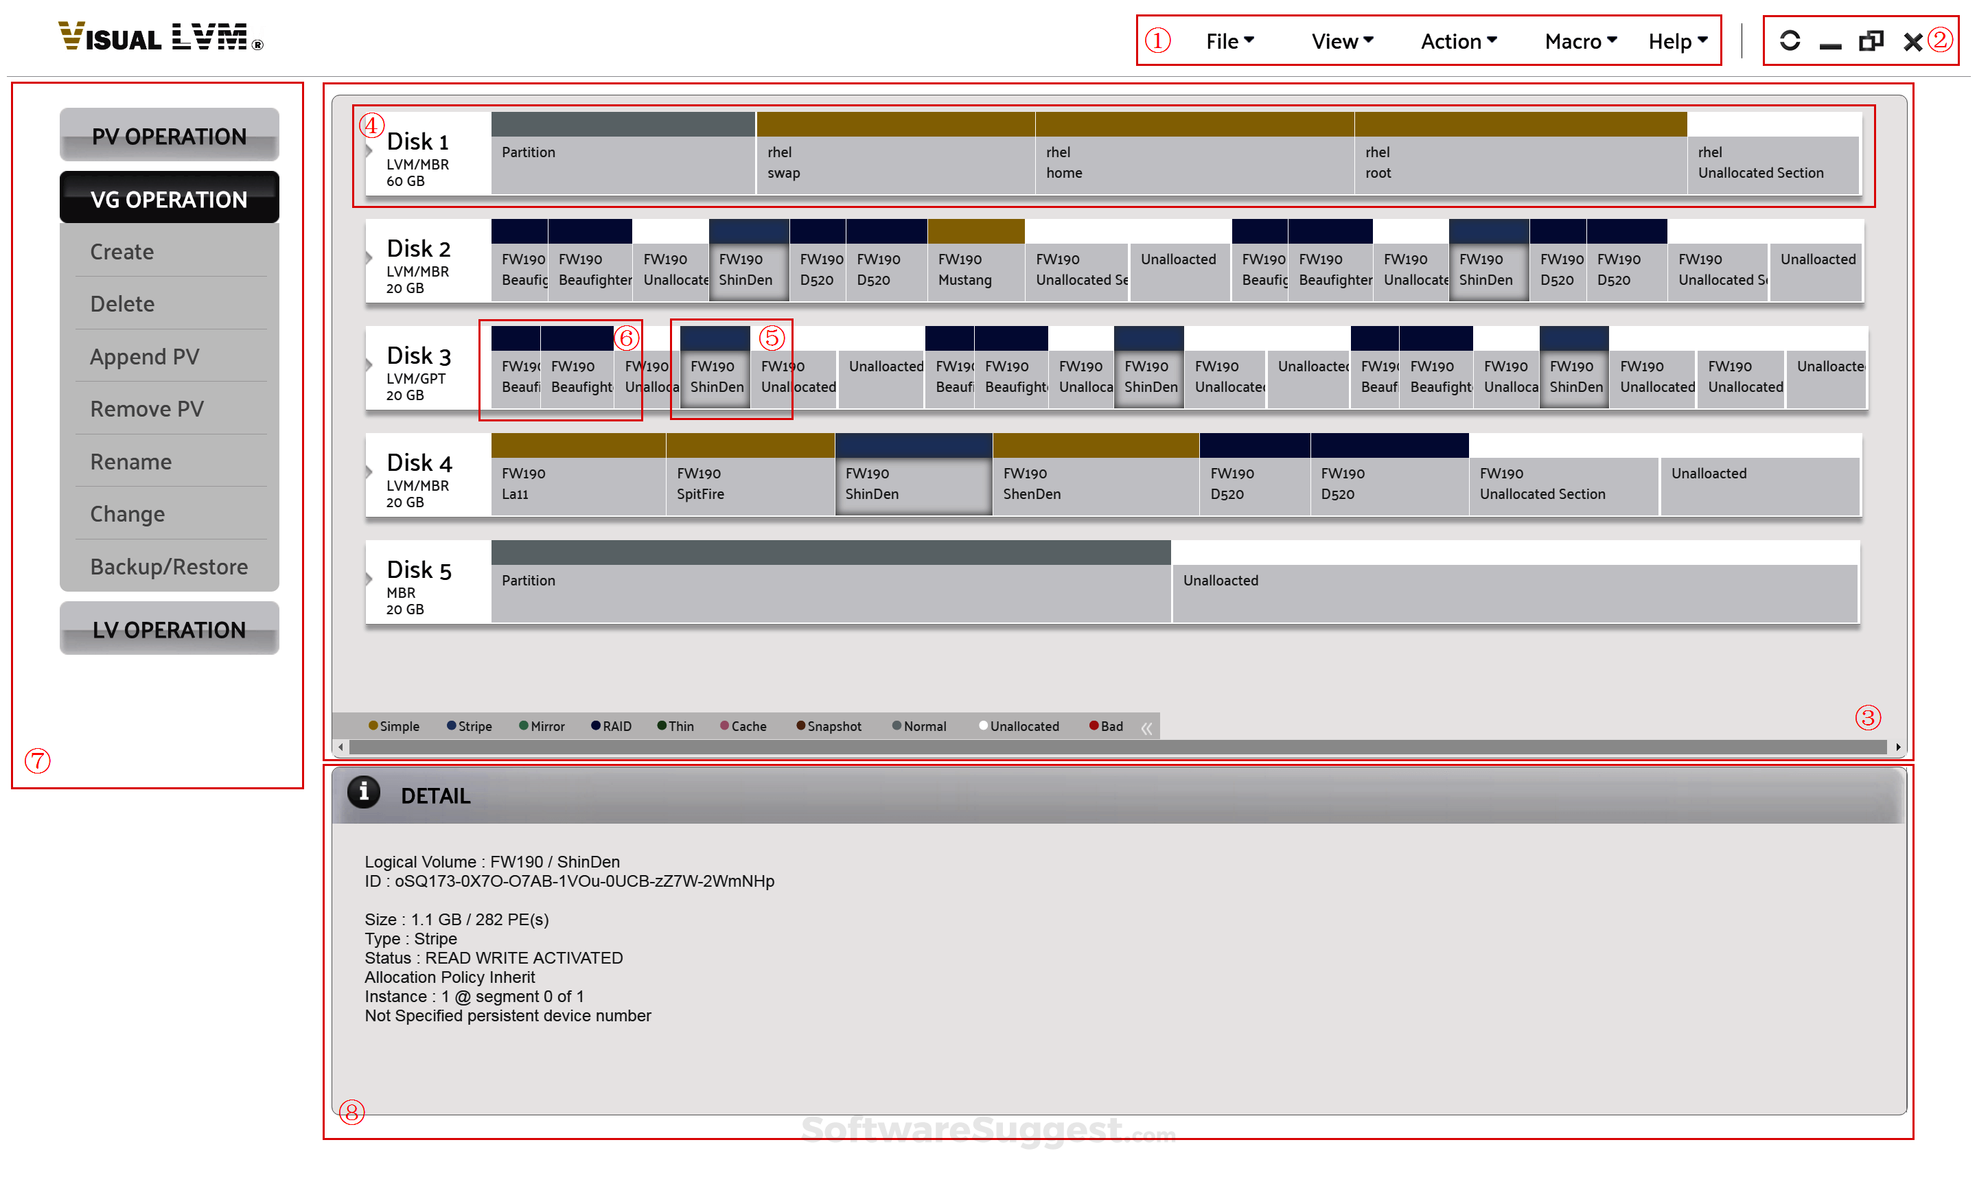Image resolution: width=1977 pixels, height=1197 pixels.
Task: Open the Backup/Restore option
Action: [x=168, y=566]
